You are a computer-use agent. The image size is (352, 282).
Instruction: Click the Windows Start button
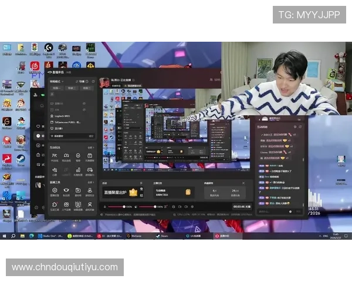(4, 236)
